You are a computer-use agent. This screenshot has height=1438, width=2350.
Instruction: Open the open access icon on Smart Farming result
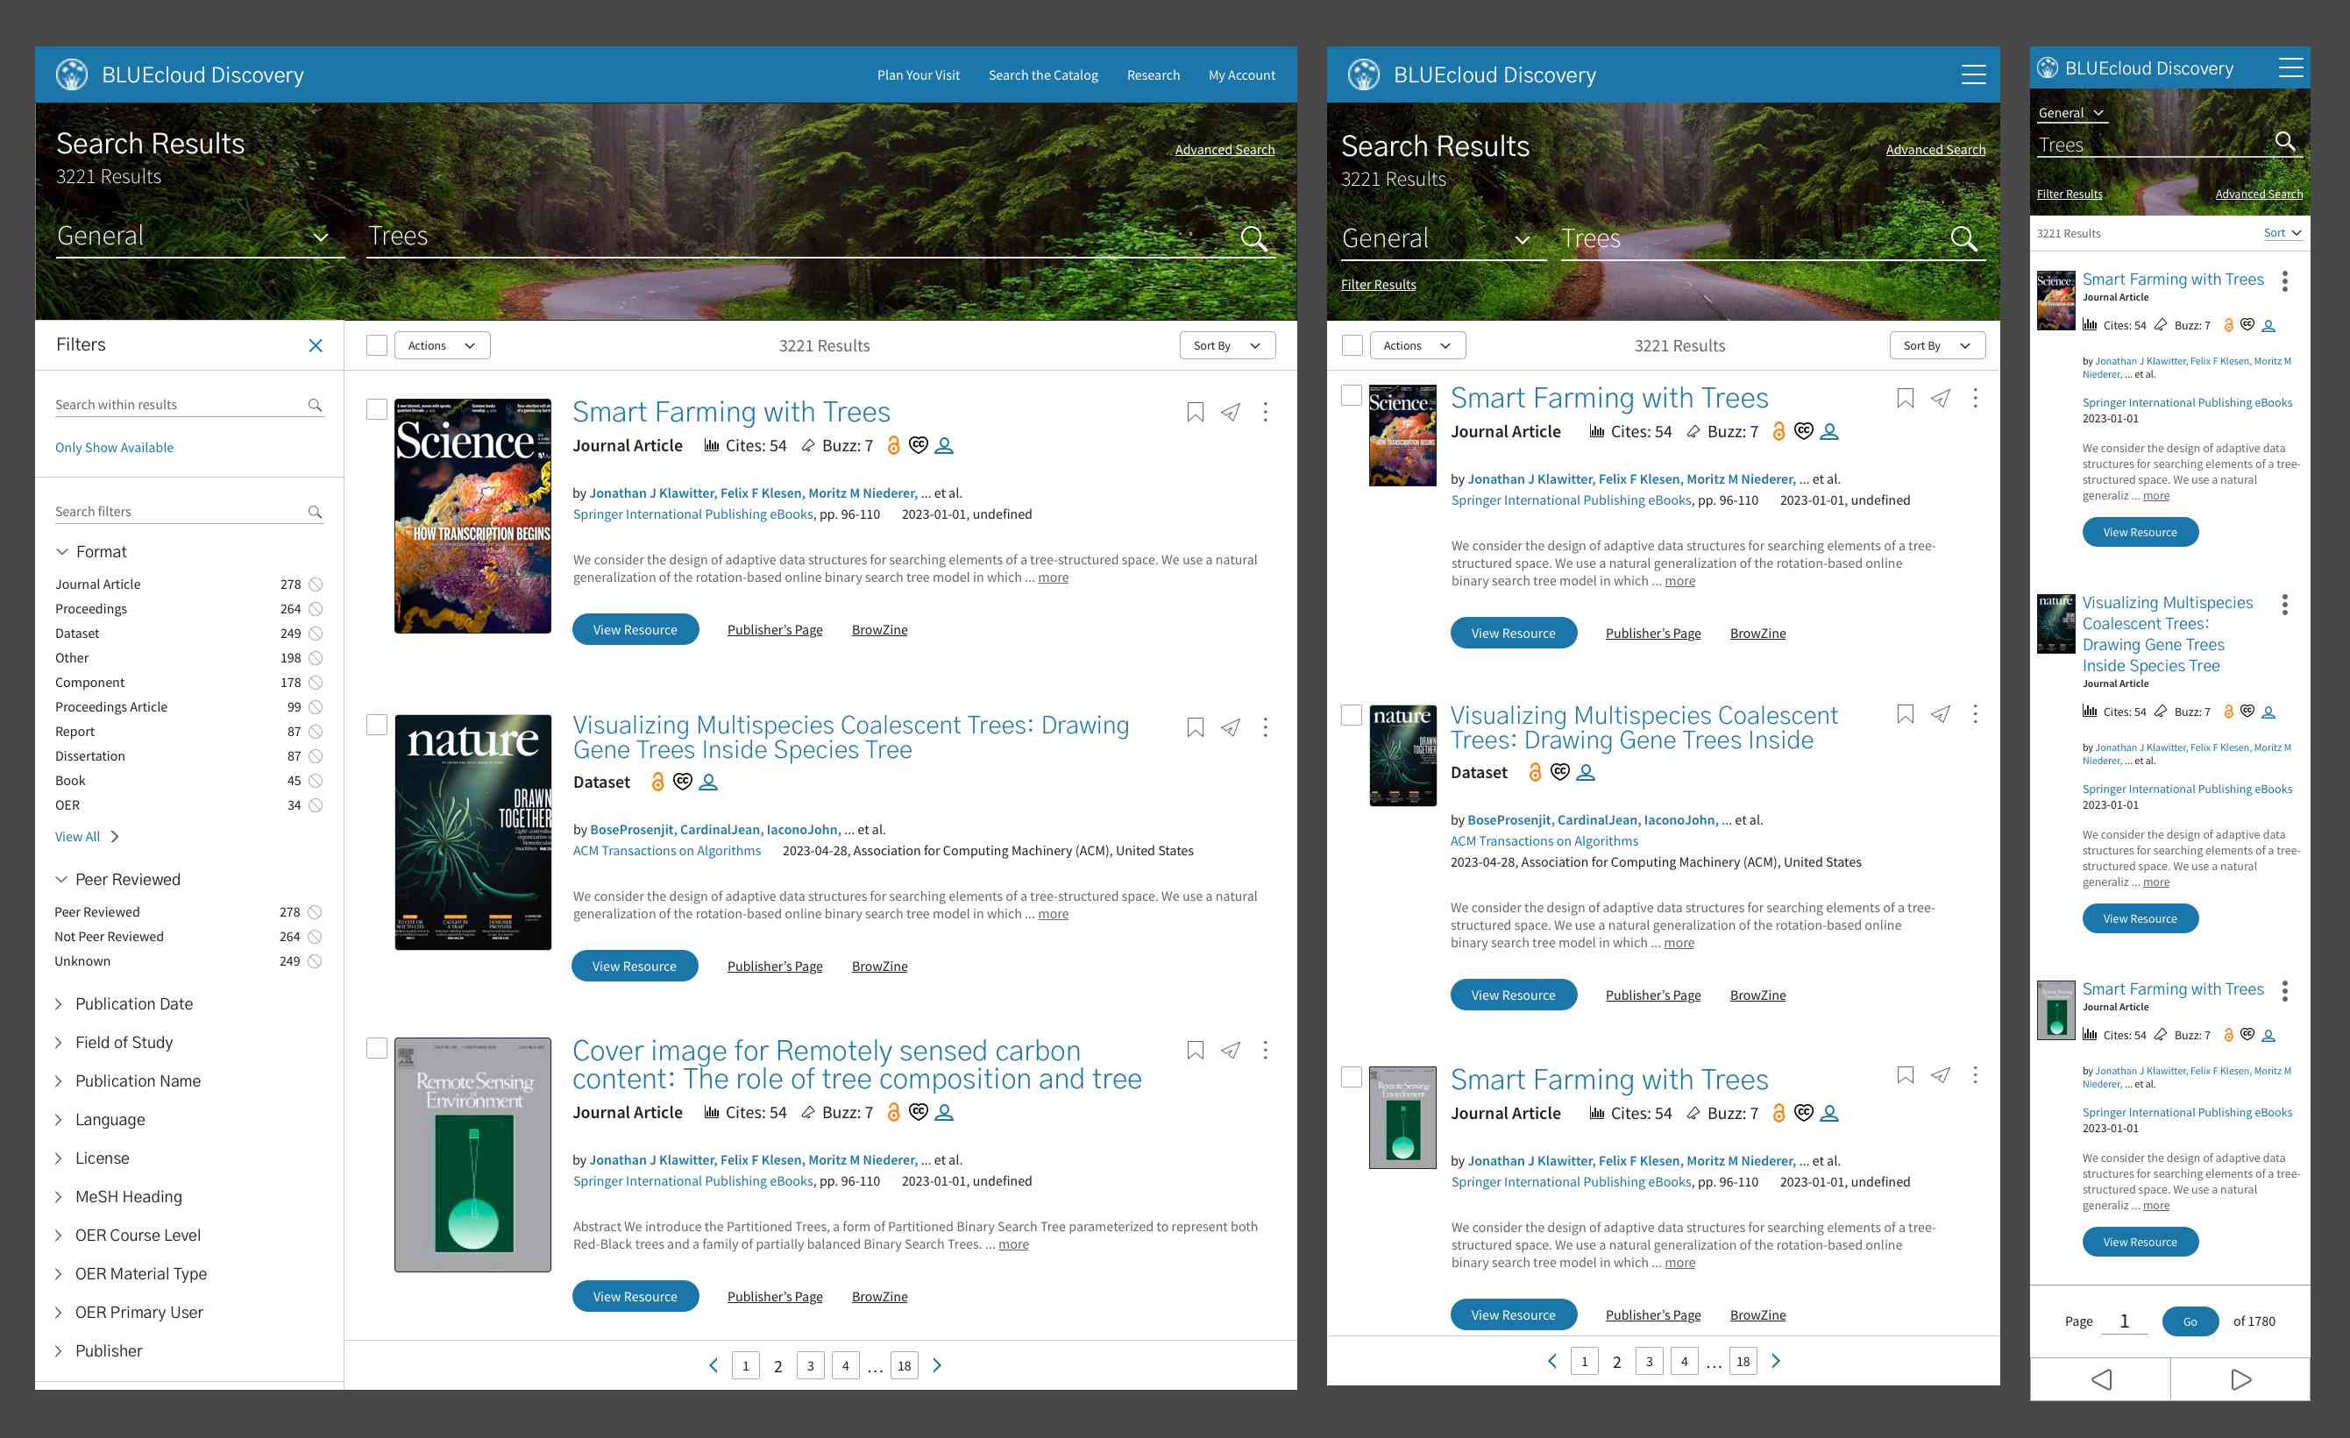click(894, 445)
